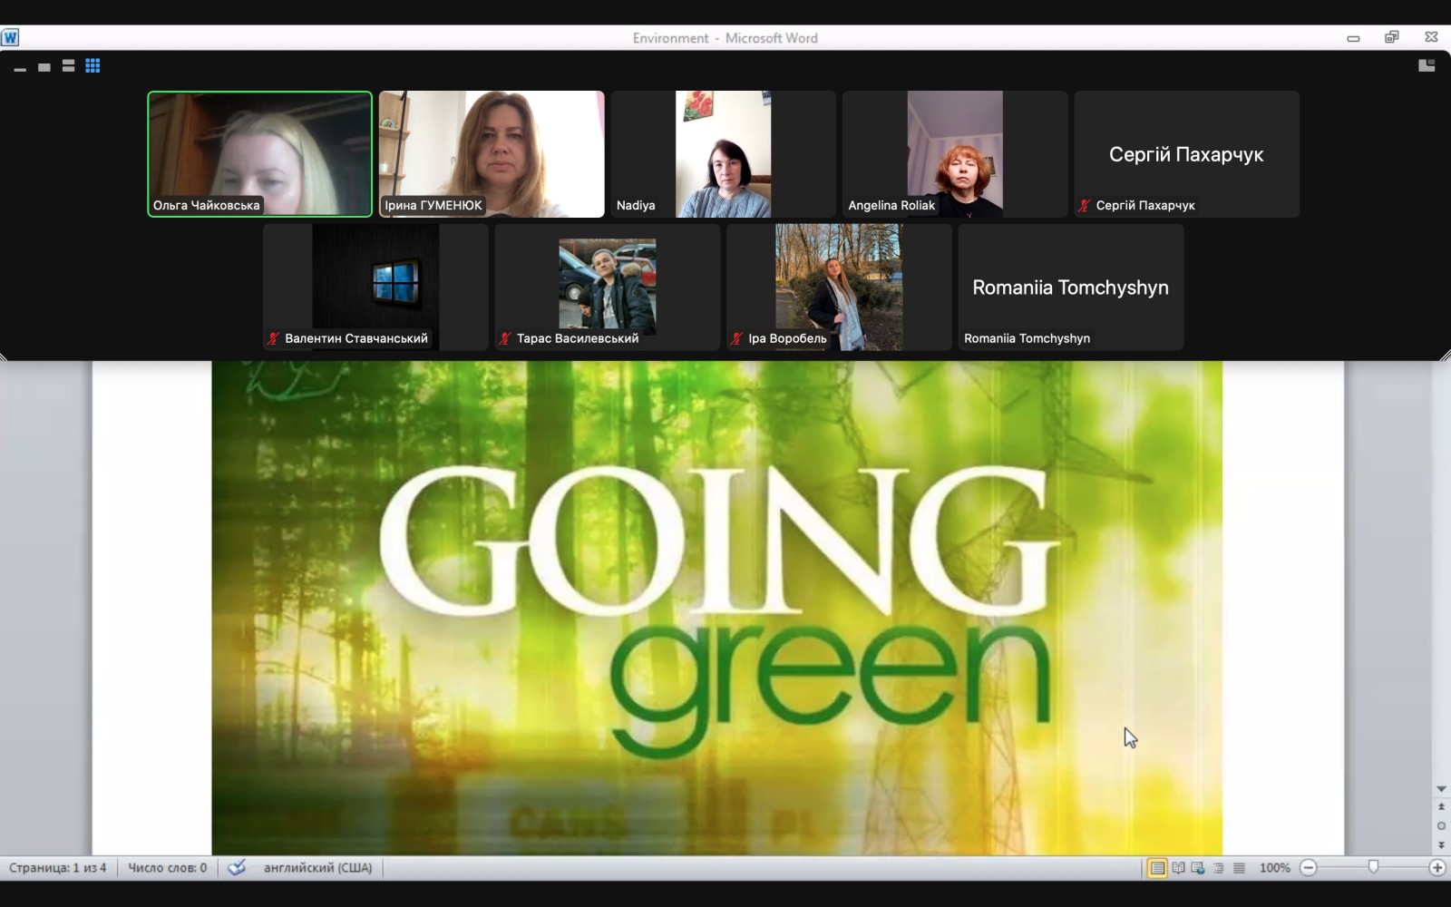Switch to Print Layout view
Screen dimensions: 1451x907
[x=1157, y=868]
